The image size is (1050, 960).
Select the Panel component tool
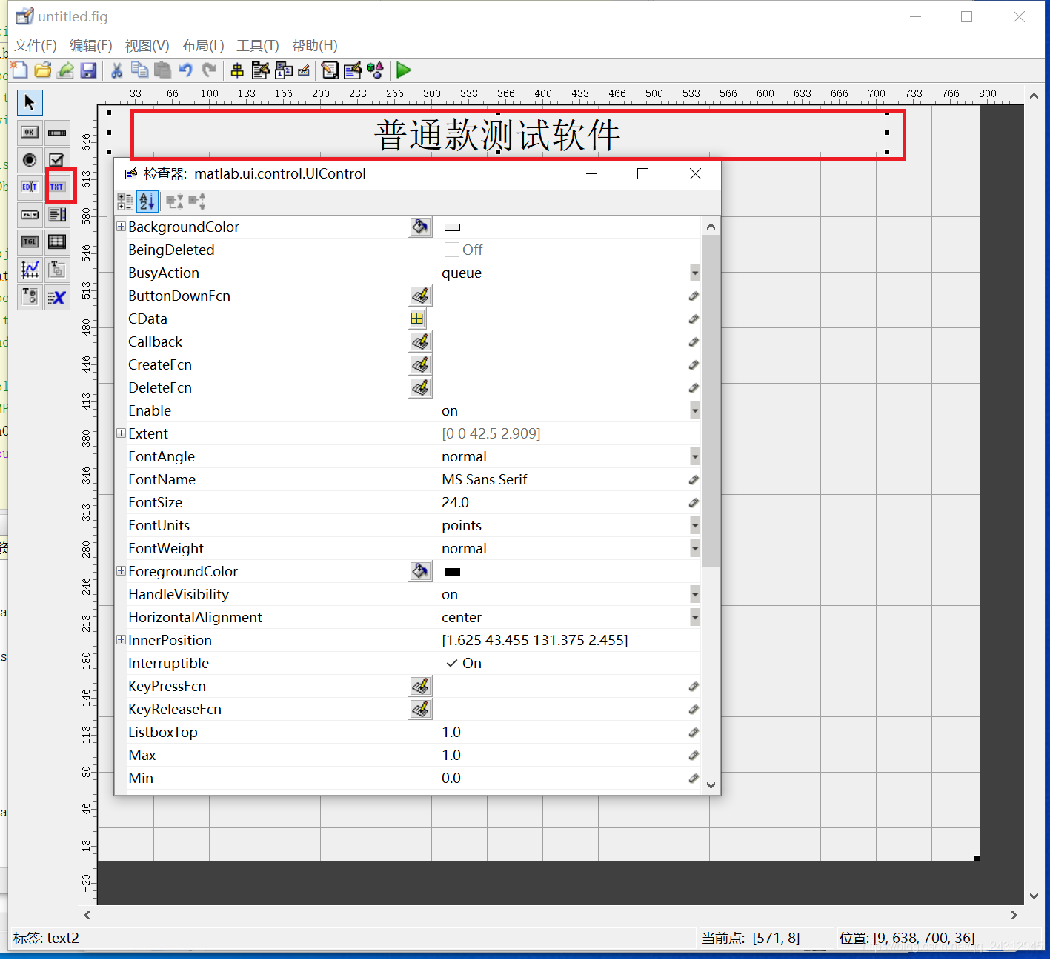[x=57, y=270]
